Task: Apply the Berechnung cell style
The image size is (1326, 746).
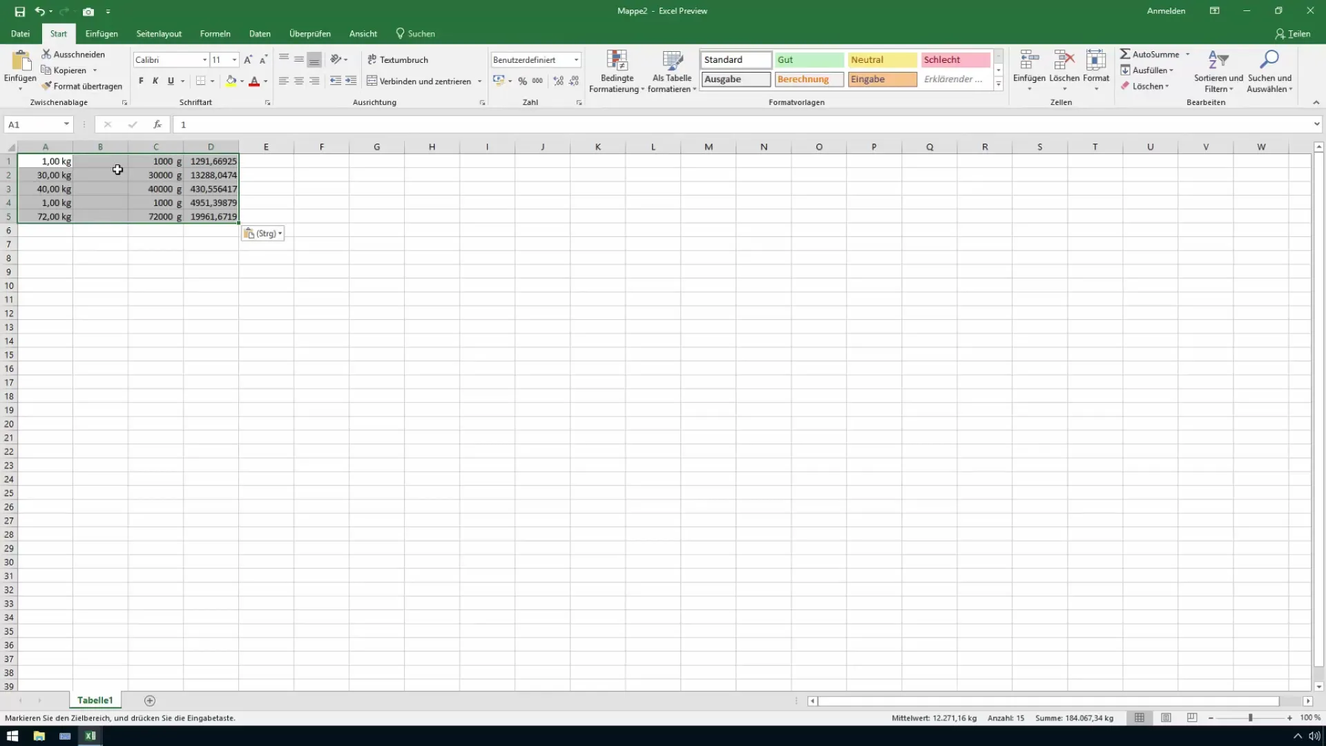Action: [x=809, y=79]
